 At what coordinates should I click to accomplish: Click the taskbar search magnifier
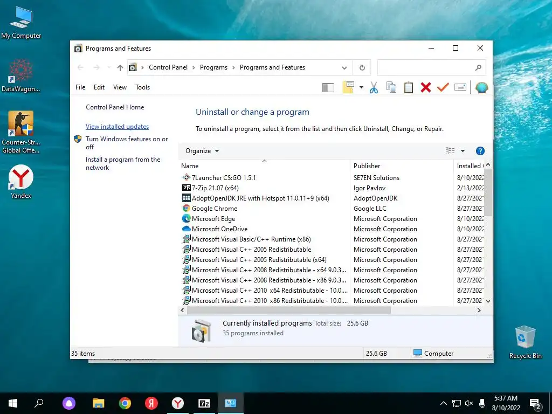[39, 403]
